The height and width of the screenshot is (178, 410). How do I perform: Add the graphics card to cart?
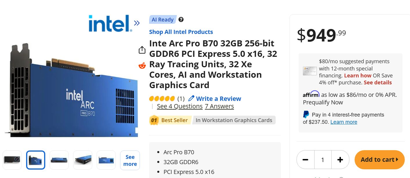[379, 160]
